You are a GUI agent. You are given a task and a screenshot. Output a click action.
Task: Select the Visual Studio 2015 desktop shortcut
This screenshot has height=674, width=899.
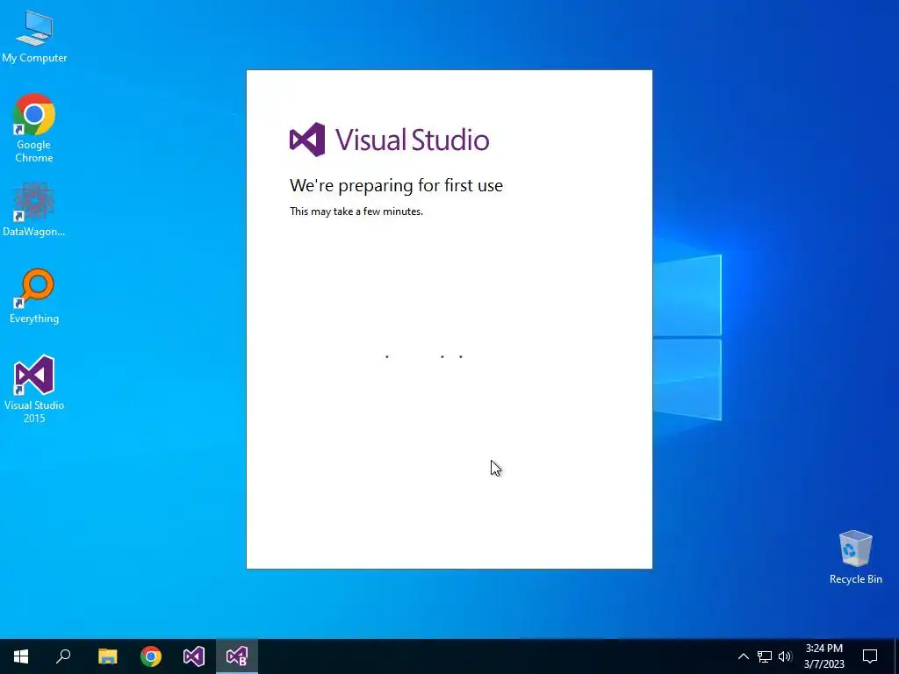coord(34,389)
